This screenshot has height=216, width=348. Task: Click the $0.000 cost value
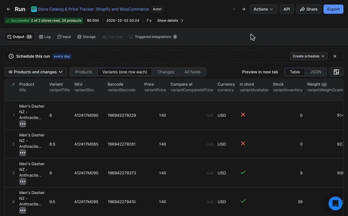93,21
